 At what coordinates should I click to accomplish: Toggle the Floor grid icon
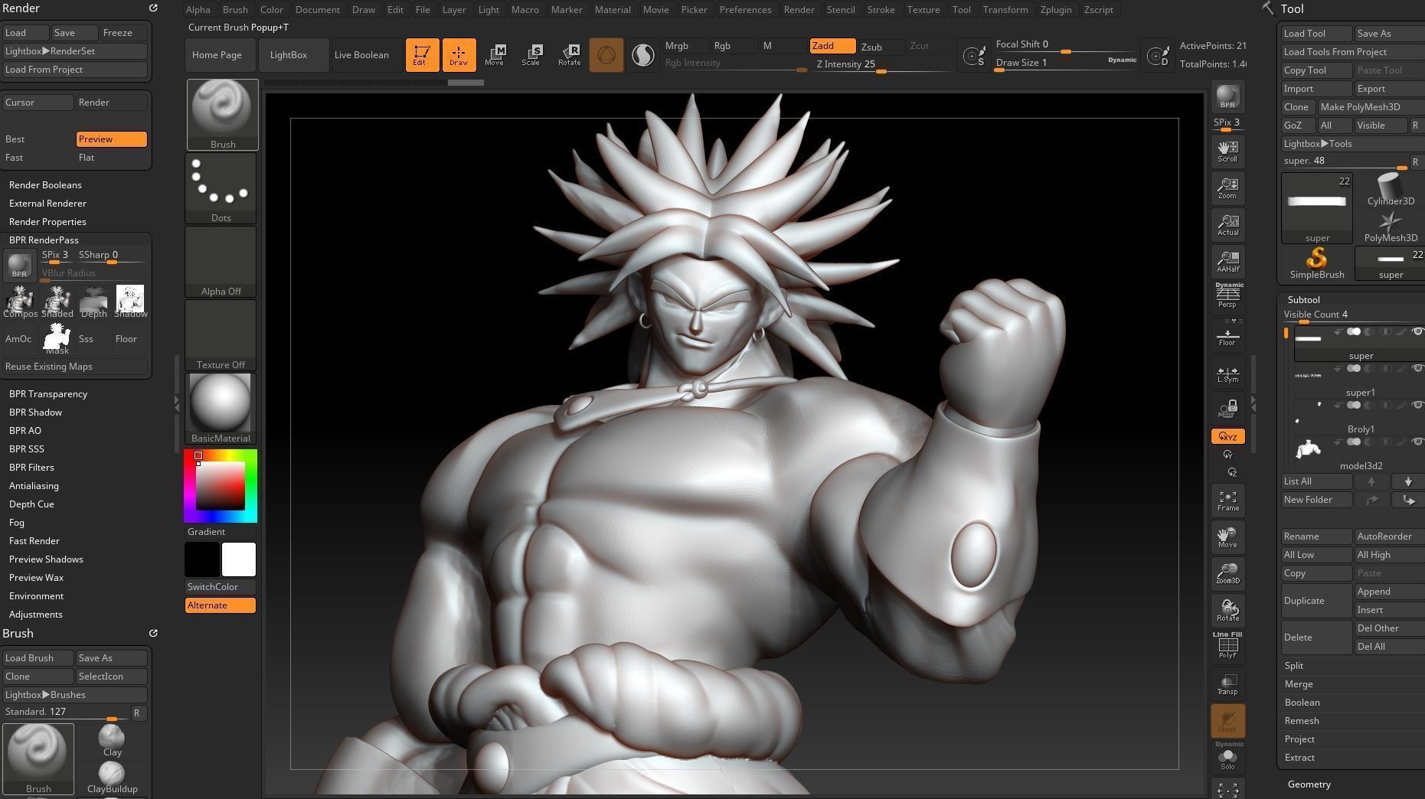pos(1227,335)
